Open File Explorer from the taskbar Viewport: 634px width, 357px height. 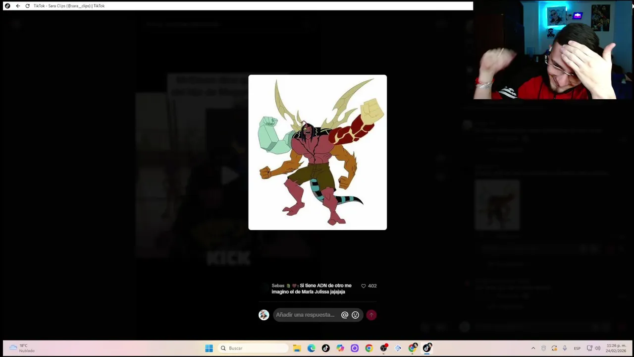tap(297, 348)
